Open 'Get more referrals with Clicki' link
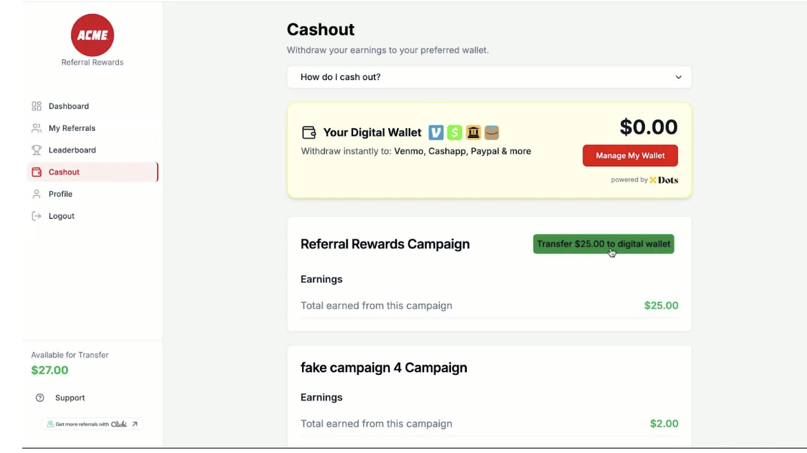Viewport: 807px width, 453px height. point(93,424)
